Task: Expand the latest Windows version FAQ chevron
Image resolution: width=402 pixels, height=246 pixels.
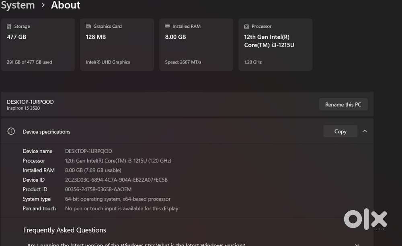Action: pos(357,244)
